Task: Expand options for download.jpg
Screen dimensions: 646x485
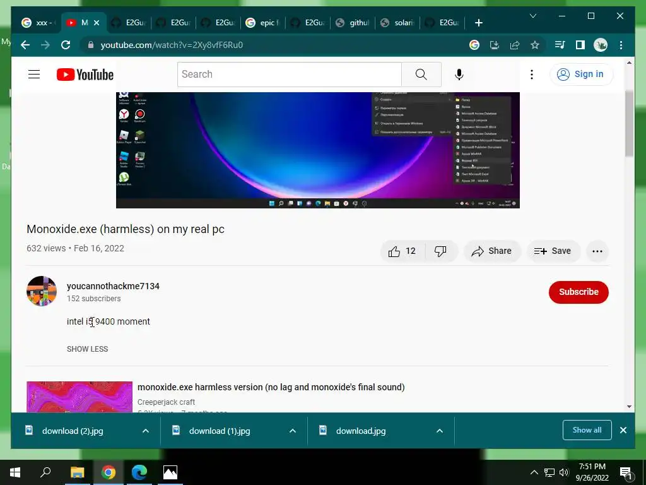Action: tap(440, 431)
